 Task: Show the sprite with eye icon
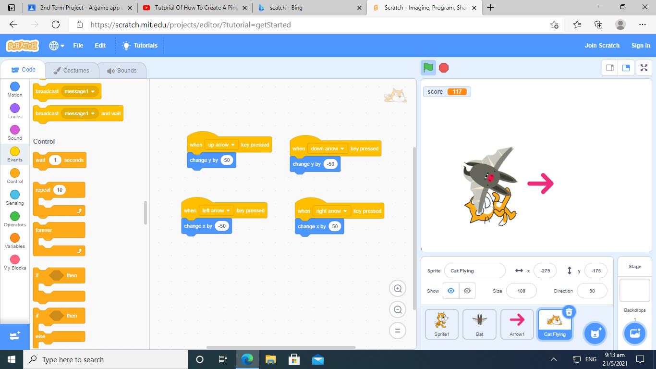[450, 291]
